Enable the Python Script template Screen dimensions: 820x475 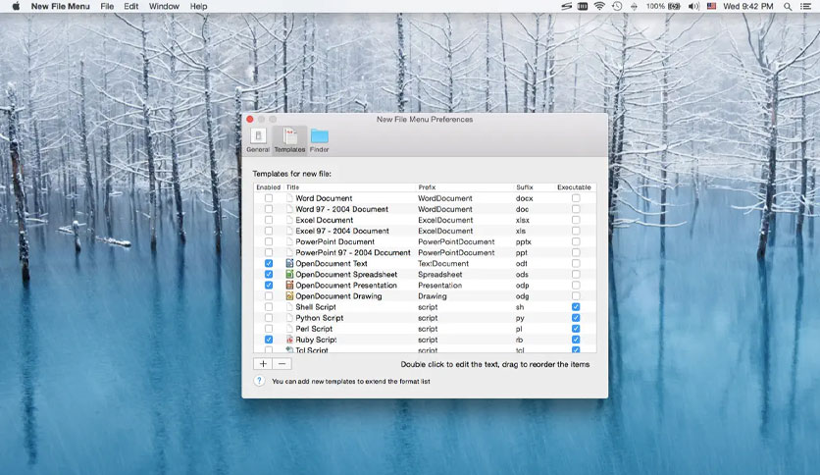click(269, 318)
